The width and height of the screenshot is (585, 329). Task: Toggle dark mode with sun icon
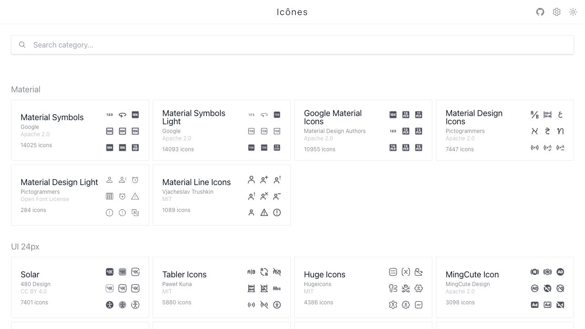[573, 12]
